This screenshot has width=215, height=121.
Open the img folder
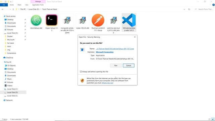point(9,50)
